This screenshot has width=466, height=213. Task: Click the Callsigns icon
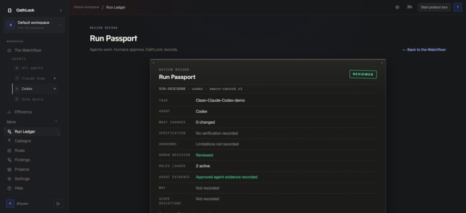(x=9, y=141)
